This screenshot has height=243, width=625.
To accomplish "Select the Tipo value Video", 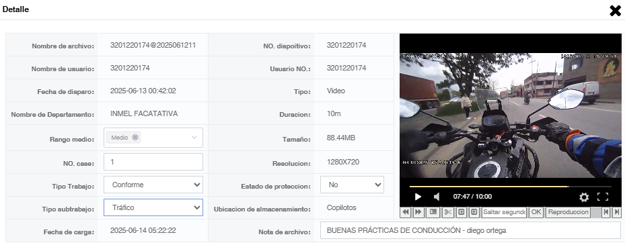I will 336,91.
